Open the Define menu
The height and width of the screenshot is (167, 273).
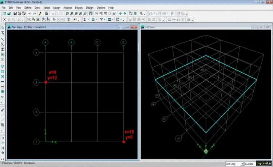pos(28,8)
